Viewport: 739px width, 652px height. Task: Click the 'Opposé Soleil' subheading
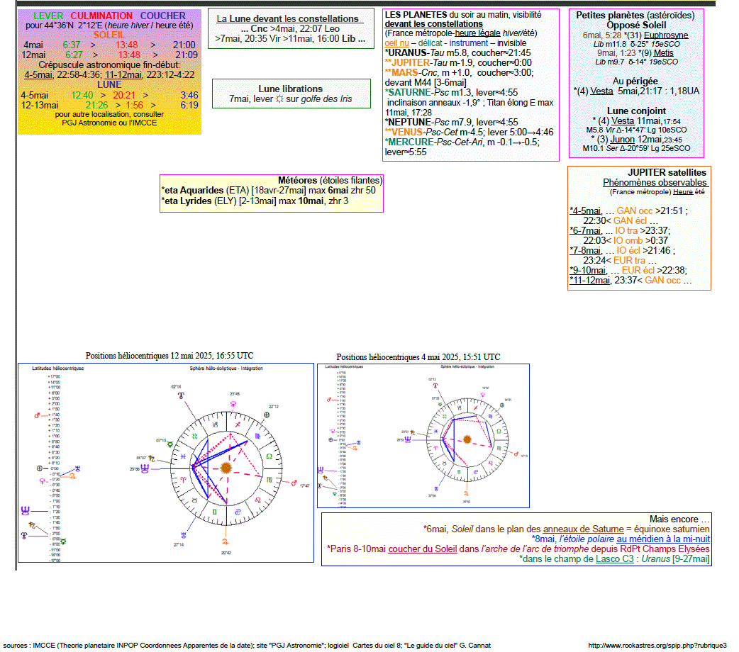click(x=636, y=26)
